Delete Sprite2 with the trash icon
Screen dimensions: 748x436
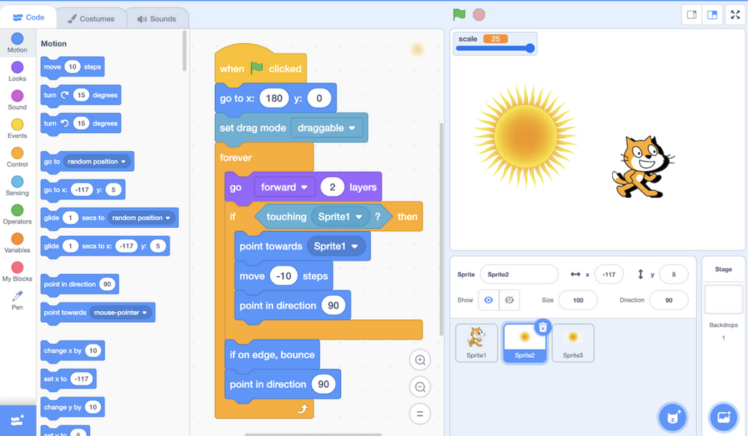click(543, 327)
